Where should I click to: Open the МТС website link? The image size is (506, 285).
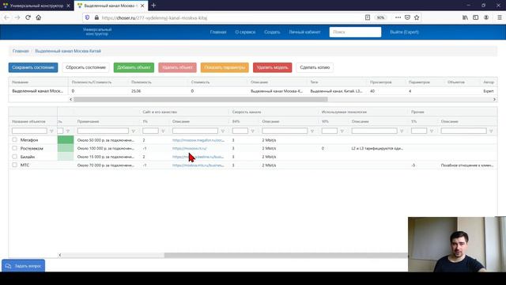[198, 165]
